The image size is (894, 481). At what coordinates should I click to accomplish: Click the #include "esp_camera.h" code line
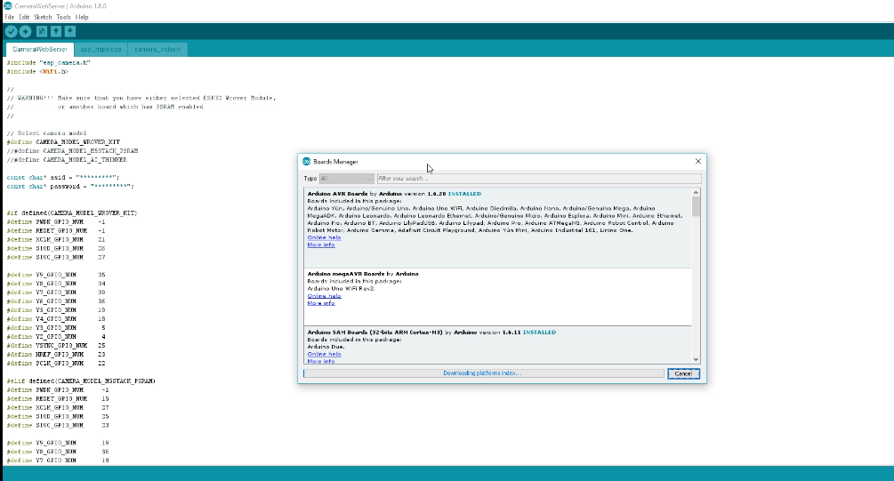(x=48, y=63)
